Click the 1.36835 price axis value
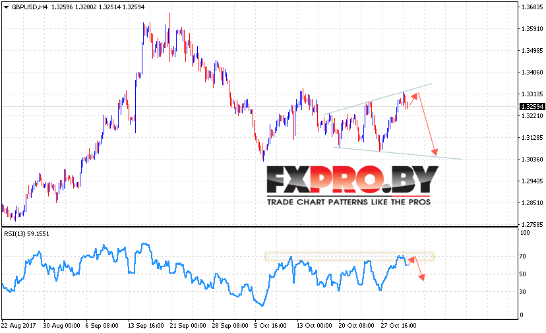The width and height of the screenshot is (546, 333). click(532, 7)
